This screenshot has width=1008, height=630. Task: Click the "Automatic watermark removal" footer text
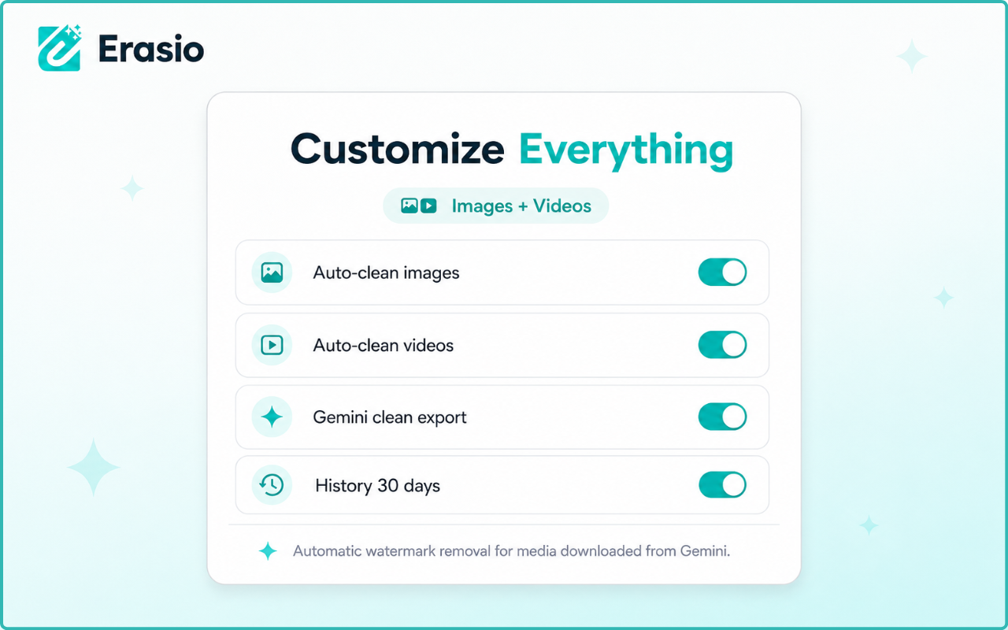511,551
